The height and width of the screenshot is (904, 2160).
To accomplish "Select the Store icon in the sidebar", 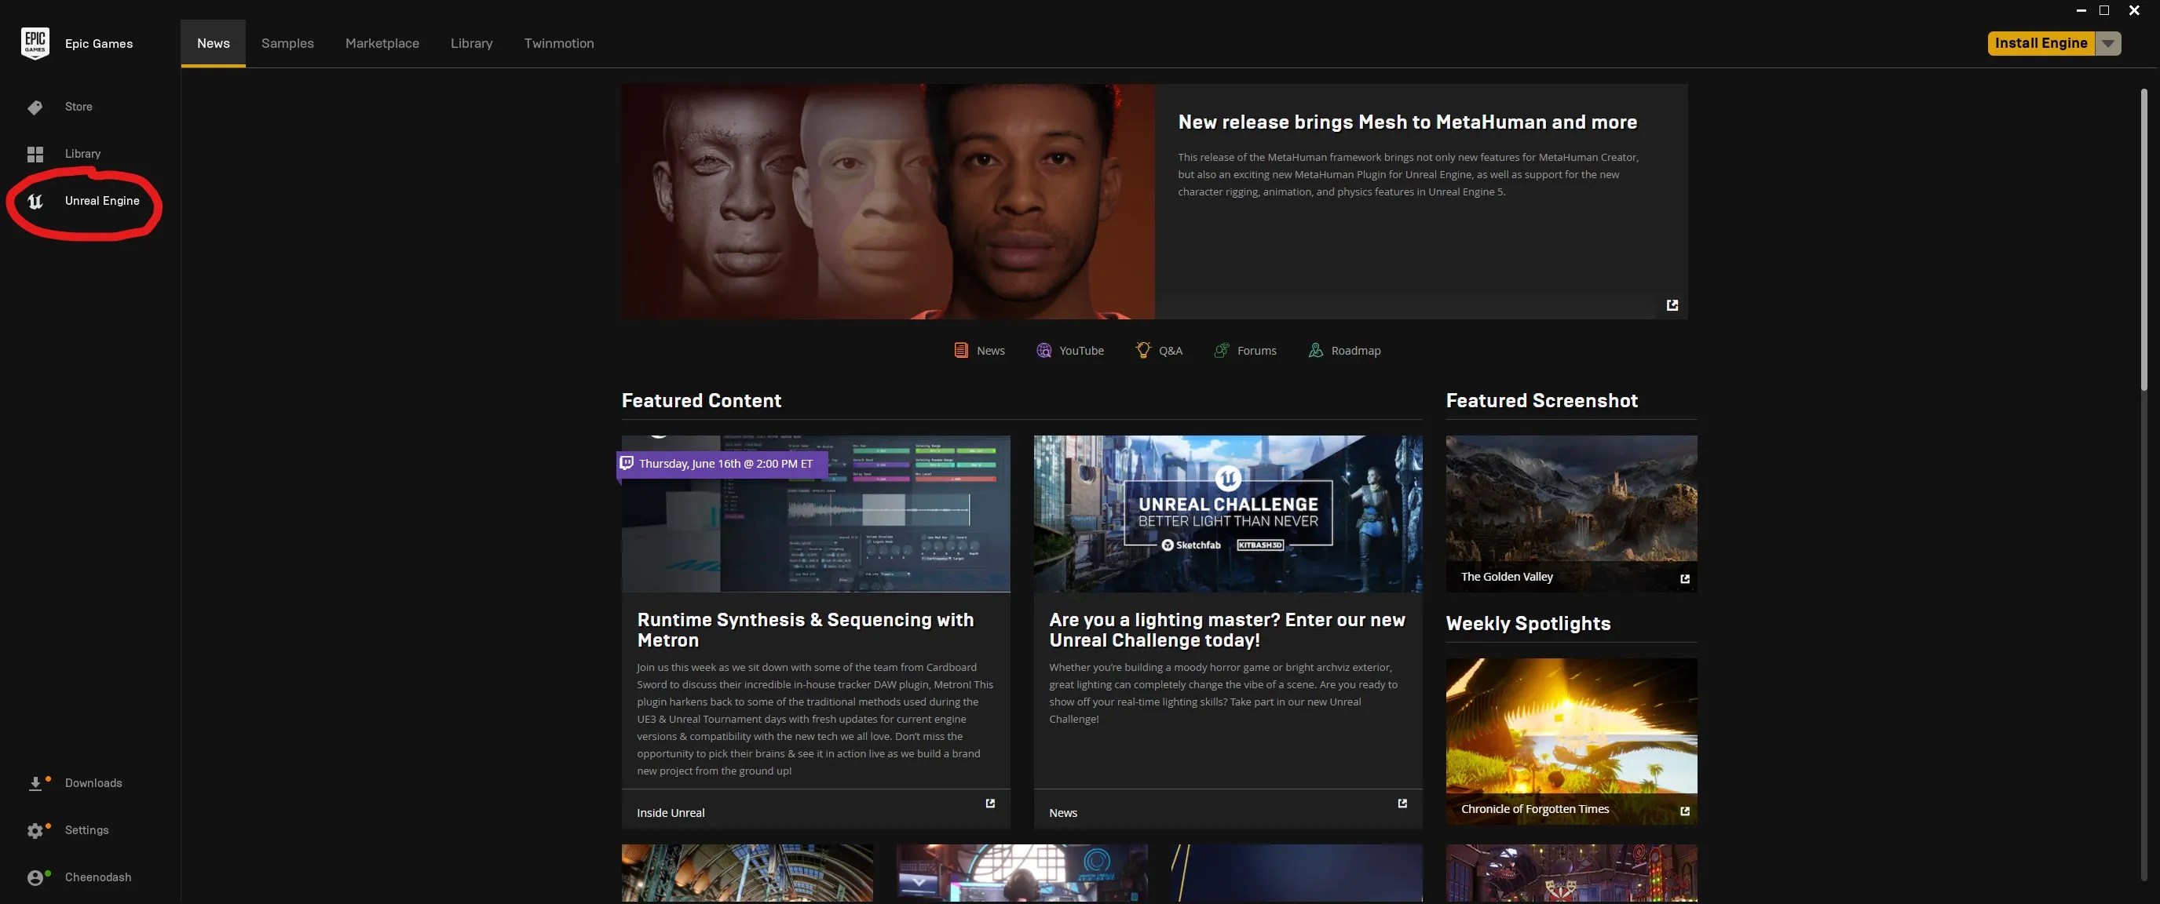I will pyautogui.click(x=35, y=107).
